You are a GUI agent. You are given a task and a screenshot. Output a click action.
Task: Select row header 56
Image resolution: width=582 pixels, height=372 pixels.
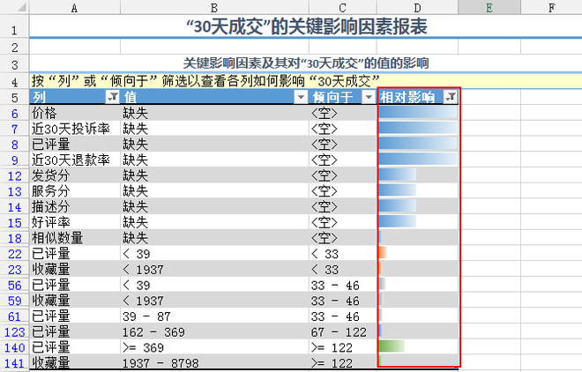[14, 286]
